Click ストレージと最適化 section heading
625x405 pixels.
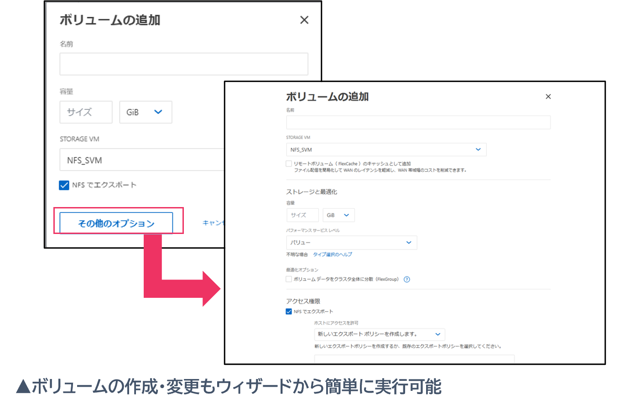(x=312, y=192)
